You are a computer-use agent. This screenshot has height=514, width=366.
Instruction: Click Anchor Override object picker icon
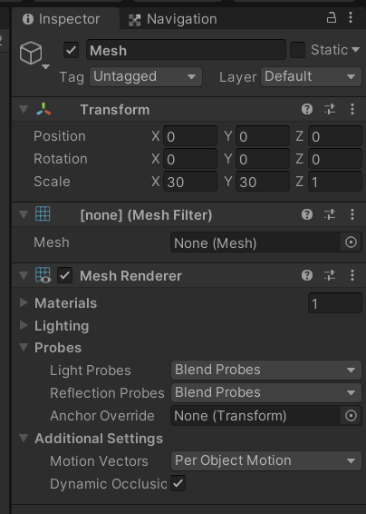click(x=351, y=416)
